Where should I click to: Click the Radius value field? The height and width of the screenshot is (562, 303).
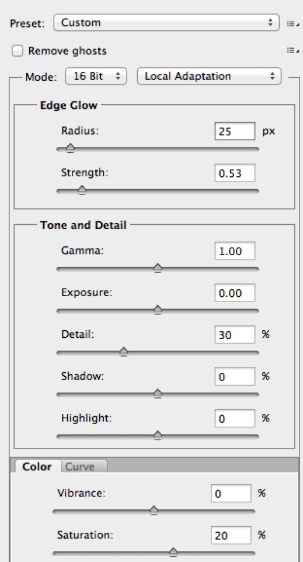tap(235, 131)
